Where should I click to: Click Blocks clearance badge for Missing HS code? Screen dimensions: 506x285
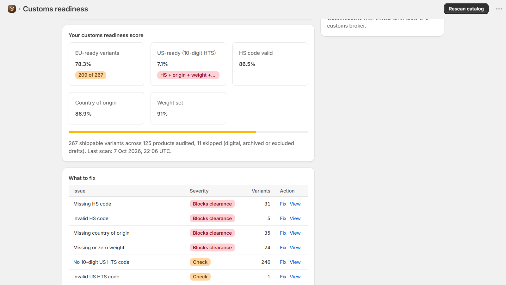pos(212,204)
